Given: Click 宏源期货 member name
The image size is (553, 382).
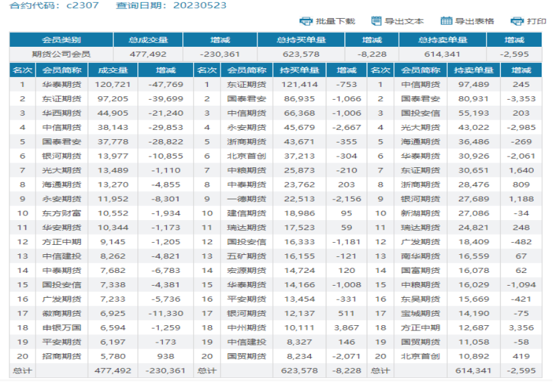Looking at the screenshot, I should click(x=247, y=271).
